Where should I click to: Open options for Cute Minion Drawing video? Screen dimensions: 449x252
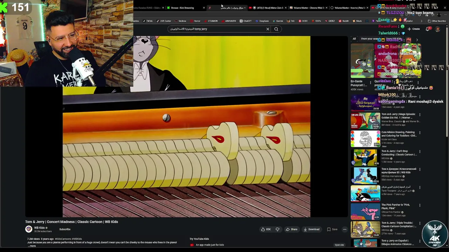tap(420, 133)
